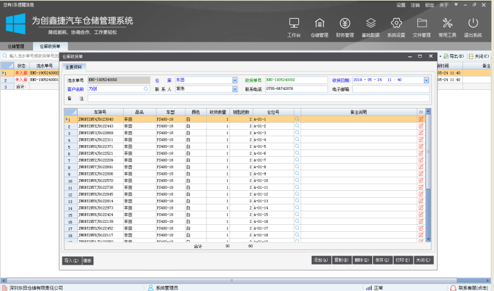Click the company icon beside 深圳东田仓储有限责任公司

[x=5, y=288]
